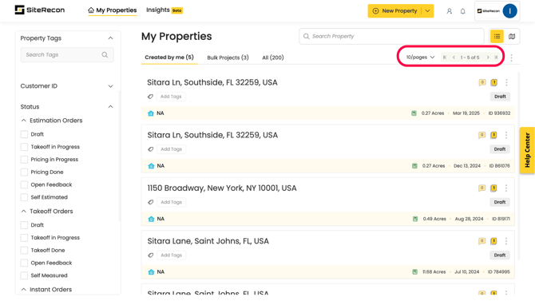The height and width of the screenshot is (301, 535).
Task: Check Pricing Done filter
Action: click(x=24, y=172)
